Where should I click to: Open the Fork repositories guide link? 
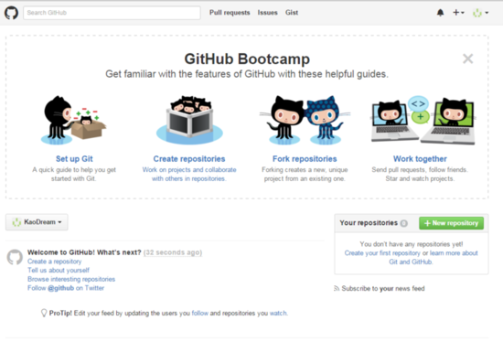[305, 159]
